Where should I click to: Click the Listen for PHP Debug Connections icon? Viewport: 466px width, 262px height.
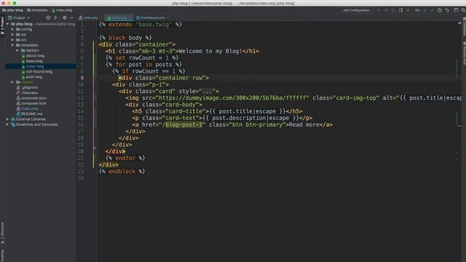[x=400, y=10]
